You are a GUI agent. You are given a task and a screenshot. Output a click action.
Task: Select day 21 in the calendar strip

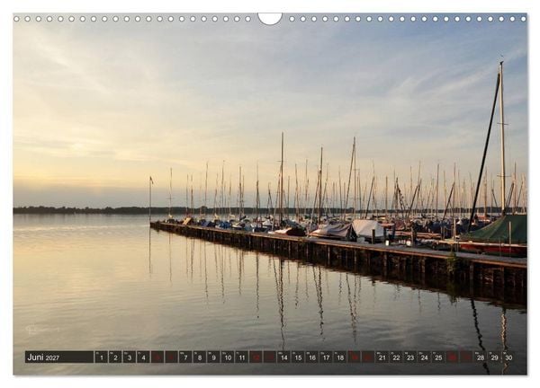382,357
